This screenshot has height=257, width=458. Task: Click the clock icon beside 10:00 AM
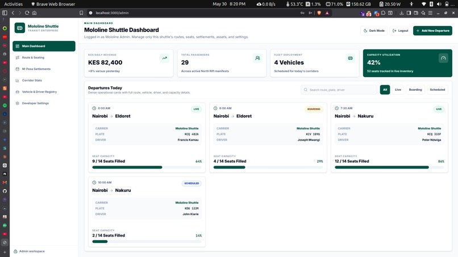point(94,182)
